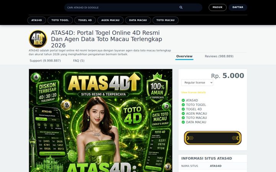Click the green check icon beside TOGEL 4D
The width and height of the screenshot is (276, 172).
tap(183, 109)
